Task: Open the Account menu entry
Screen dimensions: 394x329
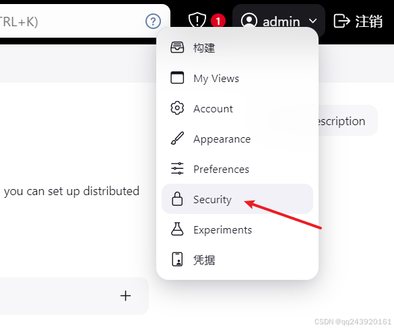Action: click(237, 108)
